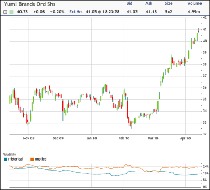The image size is (210, 190).
Task: Click the Bid column header
Action: tap(130, 3)
